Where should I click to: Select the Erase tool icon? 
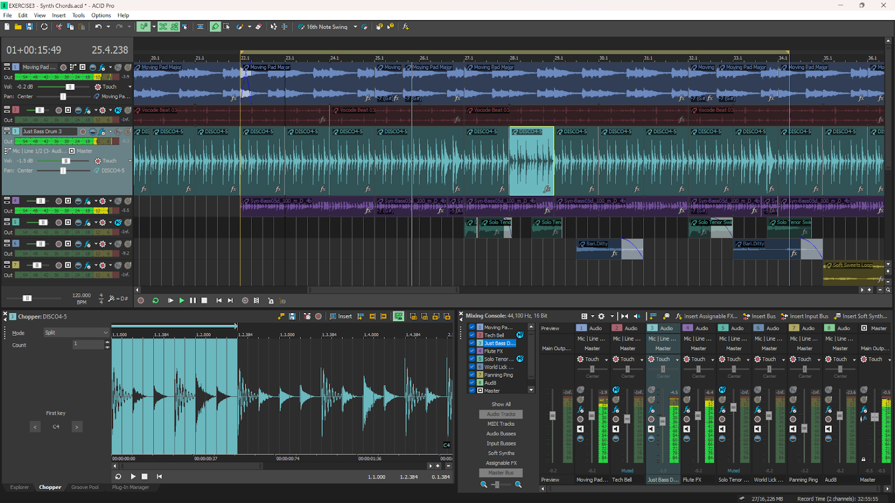pyautogui.click(x=258, y=27)
